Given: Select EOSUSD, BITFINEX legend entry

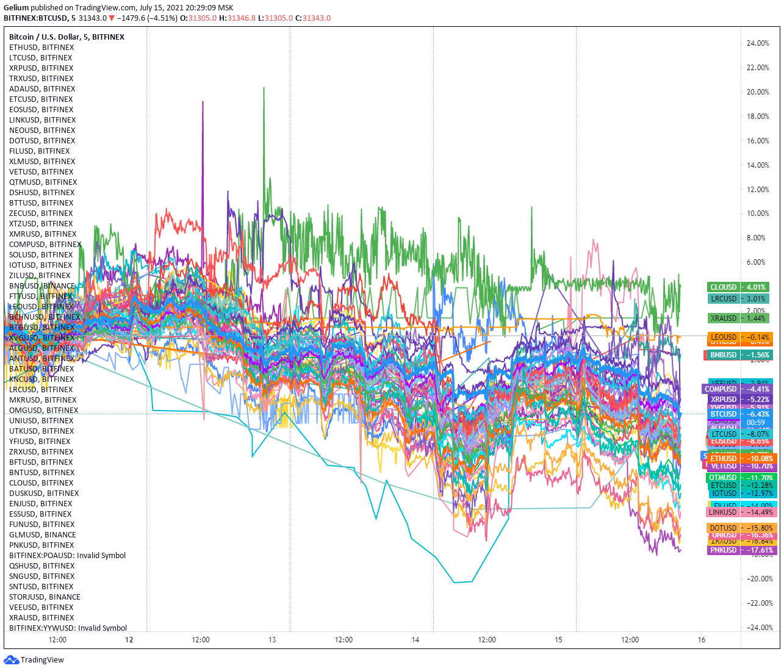Looking at the screenshot, I should 41,110.
